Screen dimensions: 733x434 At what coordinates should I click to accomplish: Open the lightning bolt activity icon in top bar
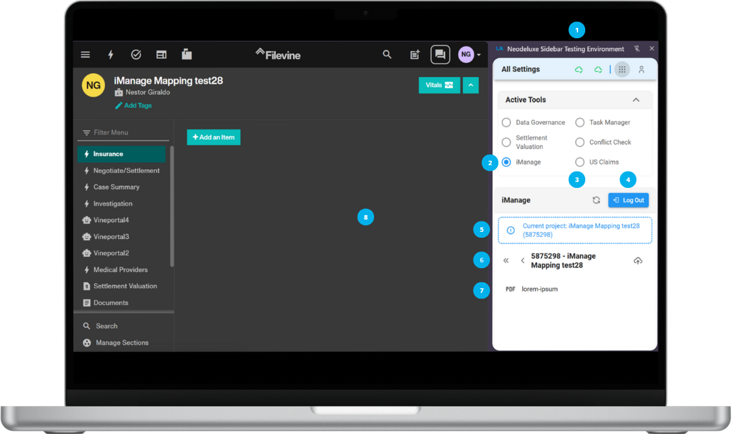(111, 54)
